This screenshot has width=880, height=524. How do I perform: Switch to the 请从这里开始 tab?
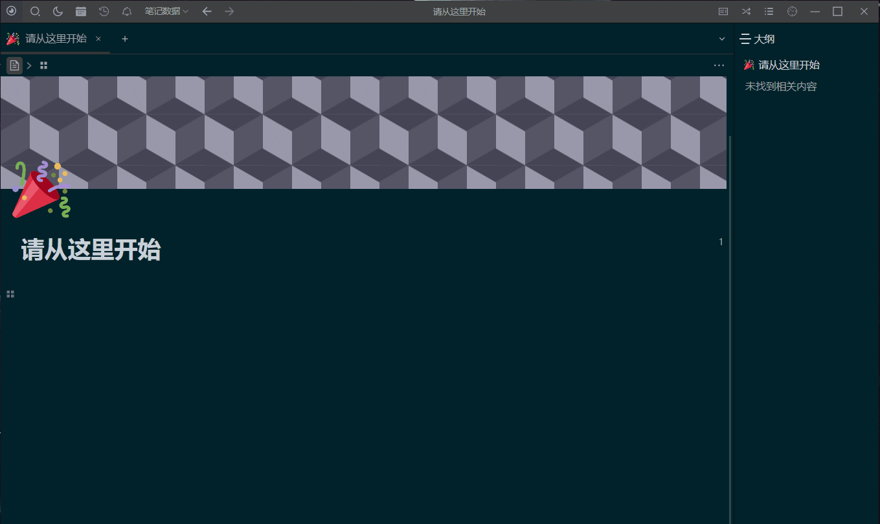(x=56, y=39)
